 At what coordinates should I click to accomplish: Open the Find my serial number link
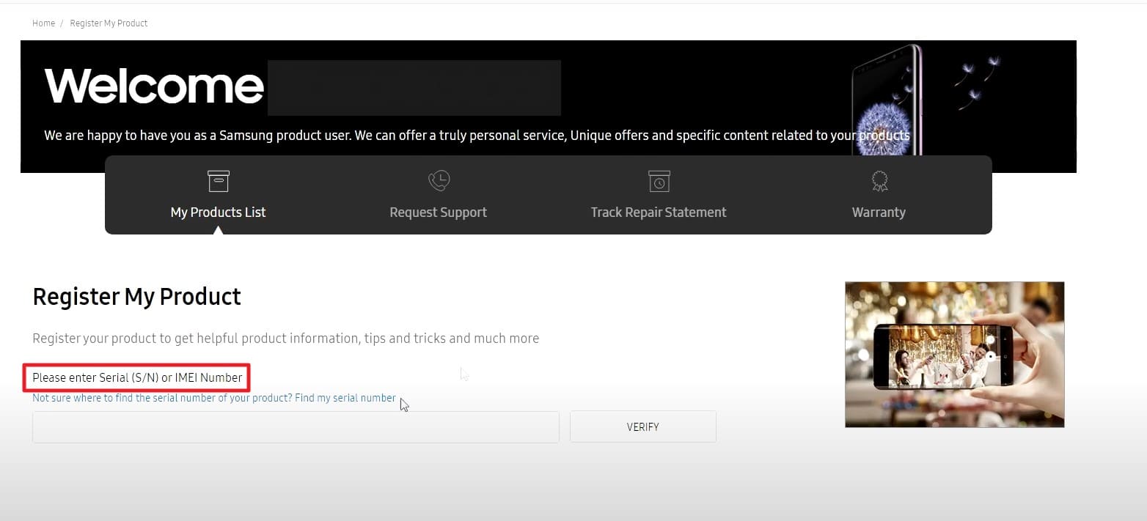[345, 398]
